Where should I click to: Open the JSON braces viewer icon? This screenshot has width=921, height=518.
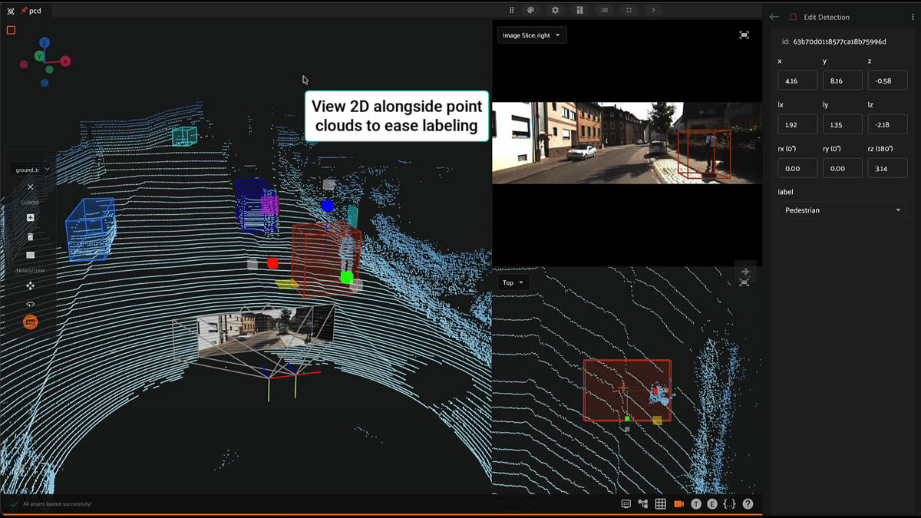pyautogui.click(x=729, y=504)
